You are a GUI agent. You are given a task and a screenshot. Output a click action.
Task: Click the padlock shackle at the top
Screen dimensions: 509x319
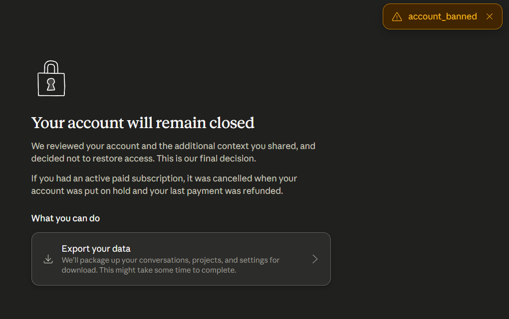[51, 67]
